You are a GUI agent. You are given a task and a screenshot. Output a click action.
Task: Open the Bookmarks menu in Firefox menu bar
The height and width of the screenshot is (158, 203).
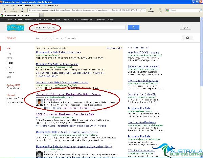point(29,5)
